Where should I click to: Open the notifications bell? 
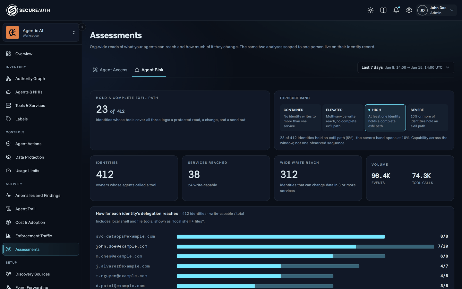(396, 10)
